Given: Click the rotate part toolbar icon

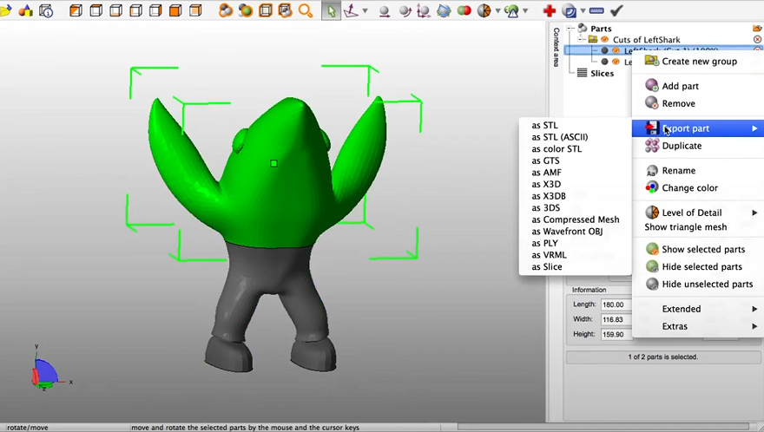Looking at the screenshot, I should (x=405, y=11).
